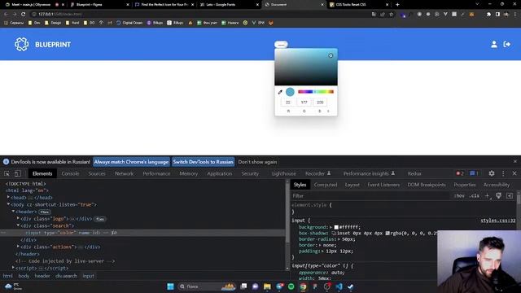Click the Blueprint logo icon in header
521x293 pixels.
pos(22,44)
